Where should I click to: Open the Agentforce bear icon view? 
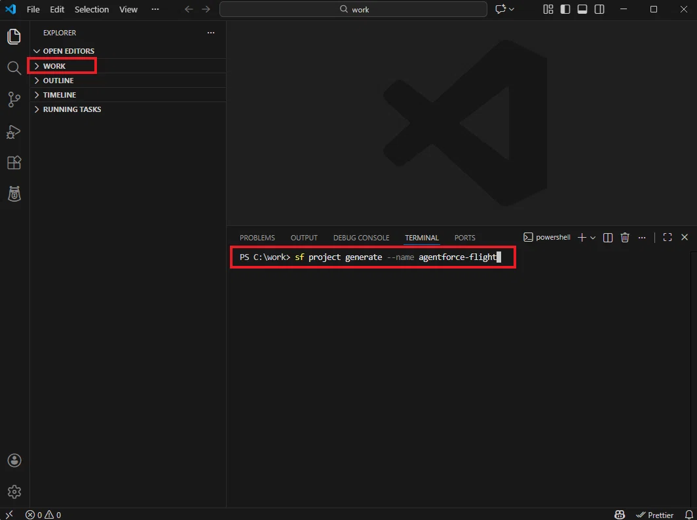point(14,194)
